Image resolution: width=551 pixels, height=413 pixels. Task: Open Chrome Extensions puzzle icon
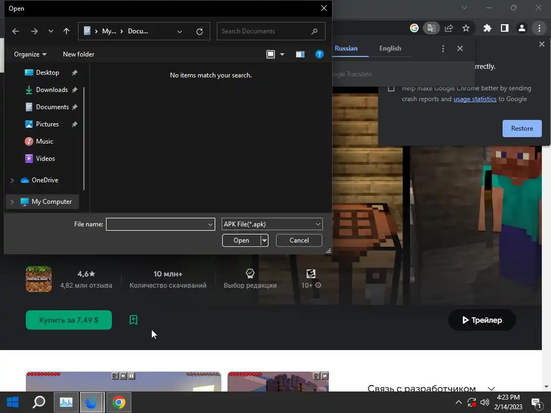(x=488, y=28)
